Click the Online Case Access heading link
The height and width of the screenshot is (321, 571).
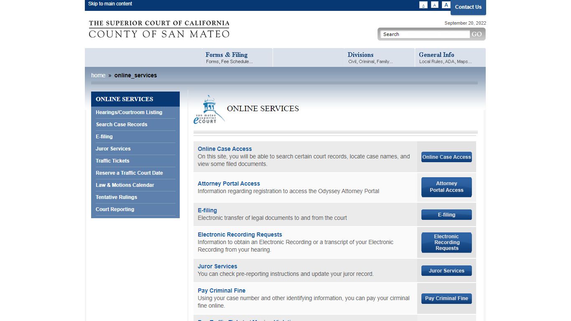[224, 149]
